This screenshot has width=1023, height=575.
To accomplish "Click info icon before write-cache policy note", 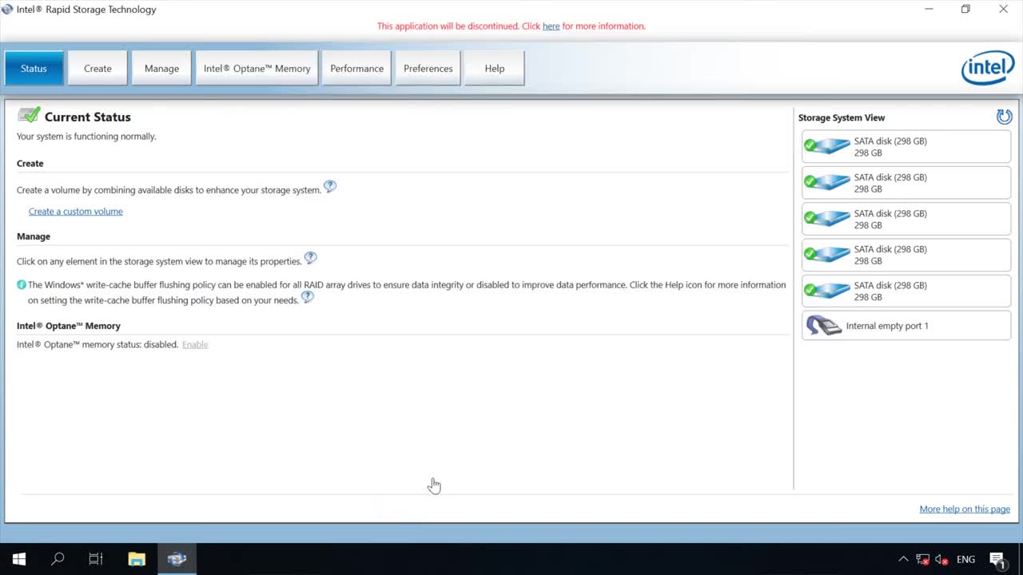I will tap(22, 285).
